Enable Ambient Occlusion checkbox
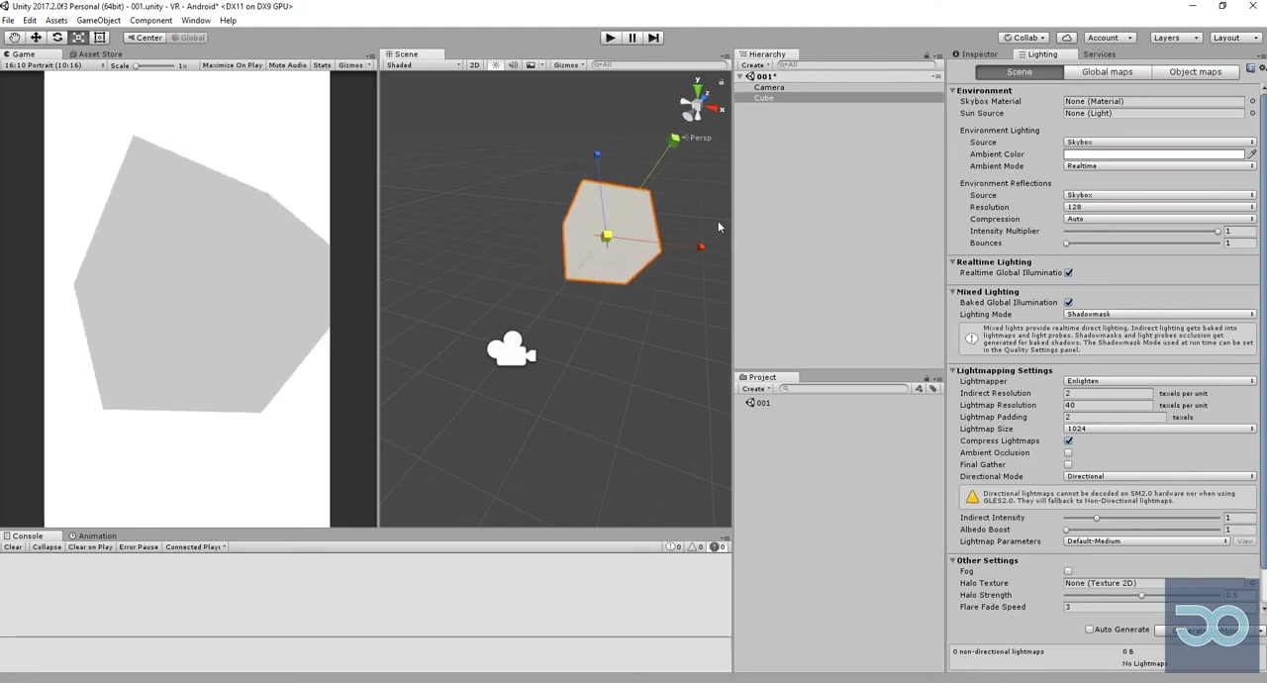 (1068, 453)
